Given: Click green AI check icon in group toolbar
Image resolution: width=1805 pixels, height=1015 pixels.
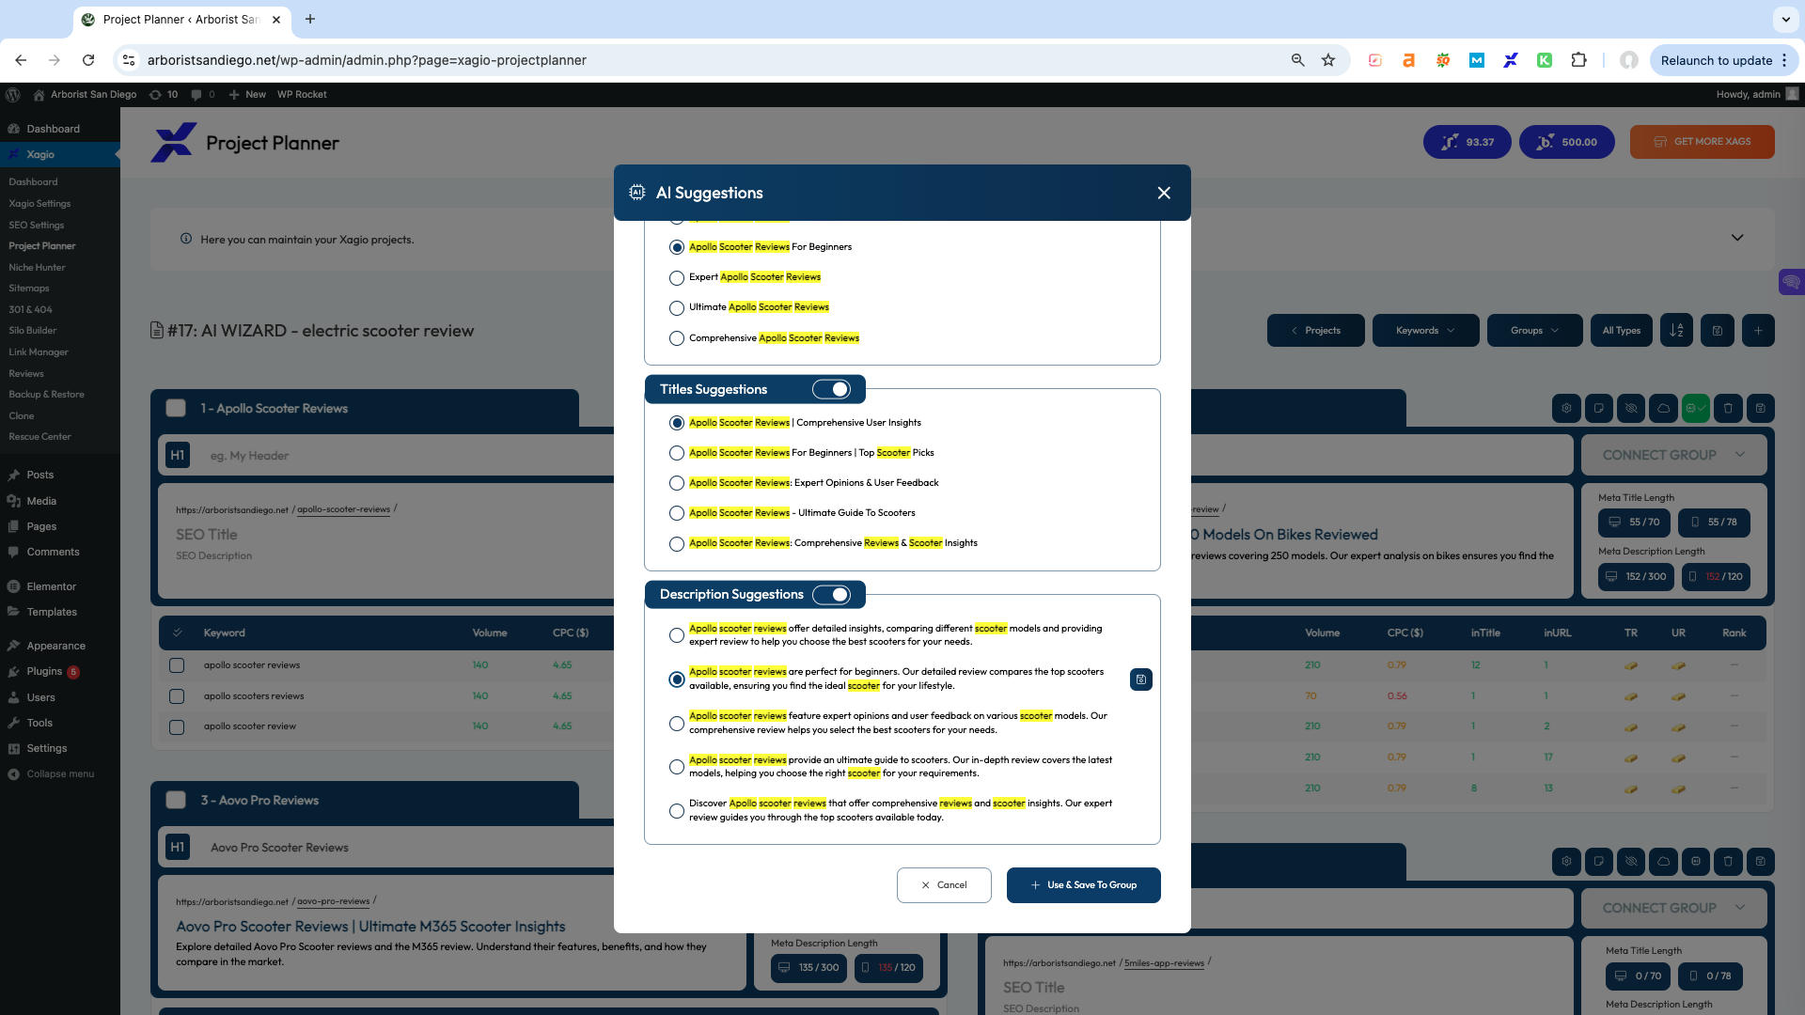Looking at the screenshot, I should point(1696,409).
